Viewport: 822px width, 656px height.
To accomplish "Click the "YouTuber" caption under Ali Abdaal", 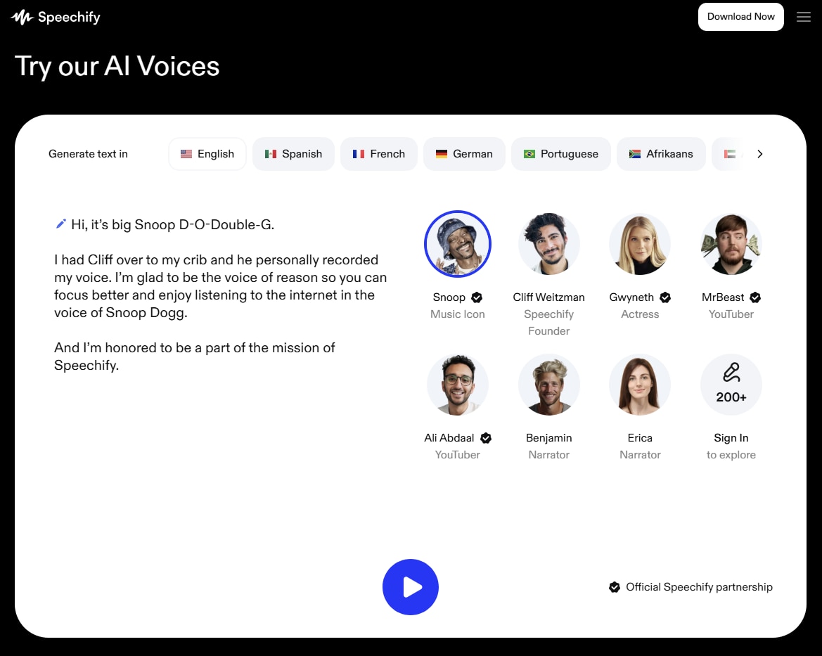I will point(458,455).
